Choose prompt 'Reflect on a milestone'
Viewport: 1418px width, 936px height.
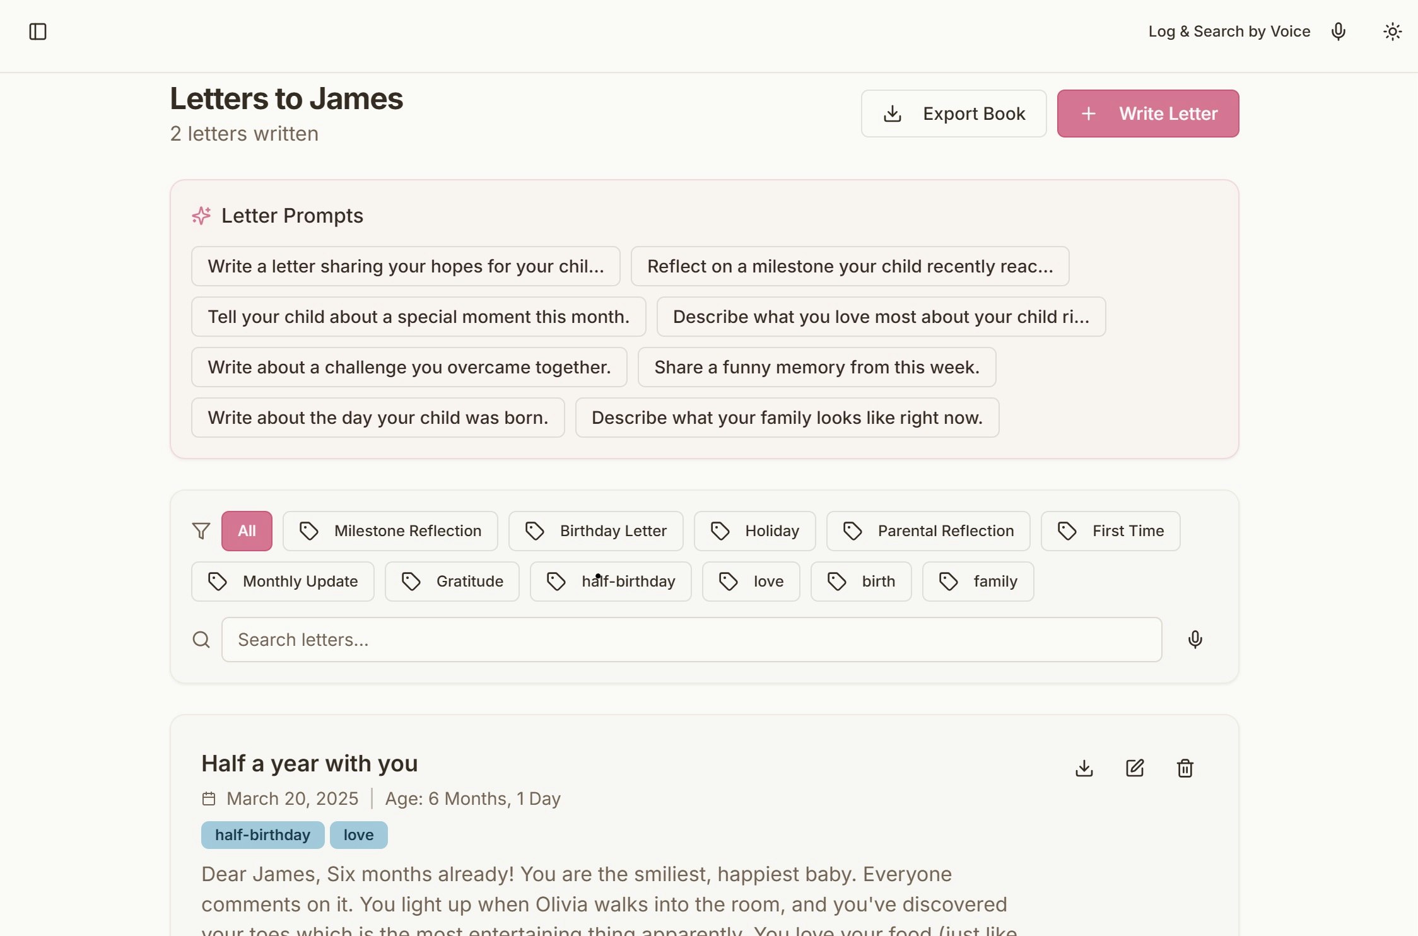850,266
